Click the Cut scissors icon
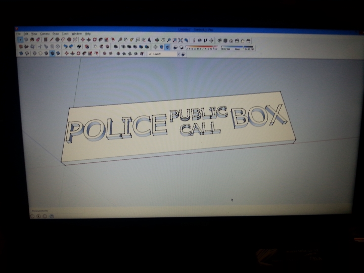364x273 pixels. point(40,47)
